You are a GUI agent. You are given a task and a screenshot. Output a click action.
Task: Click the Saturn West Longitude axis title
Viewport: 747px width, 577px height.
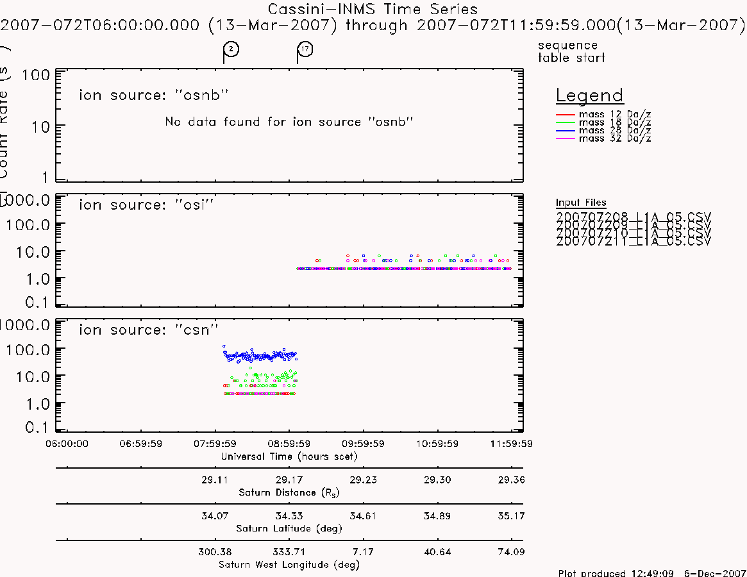(289, 565)
